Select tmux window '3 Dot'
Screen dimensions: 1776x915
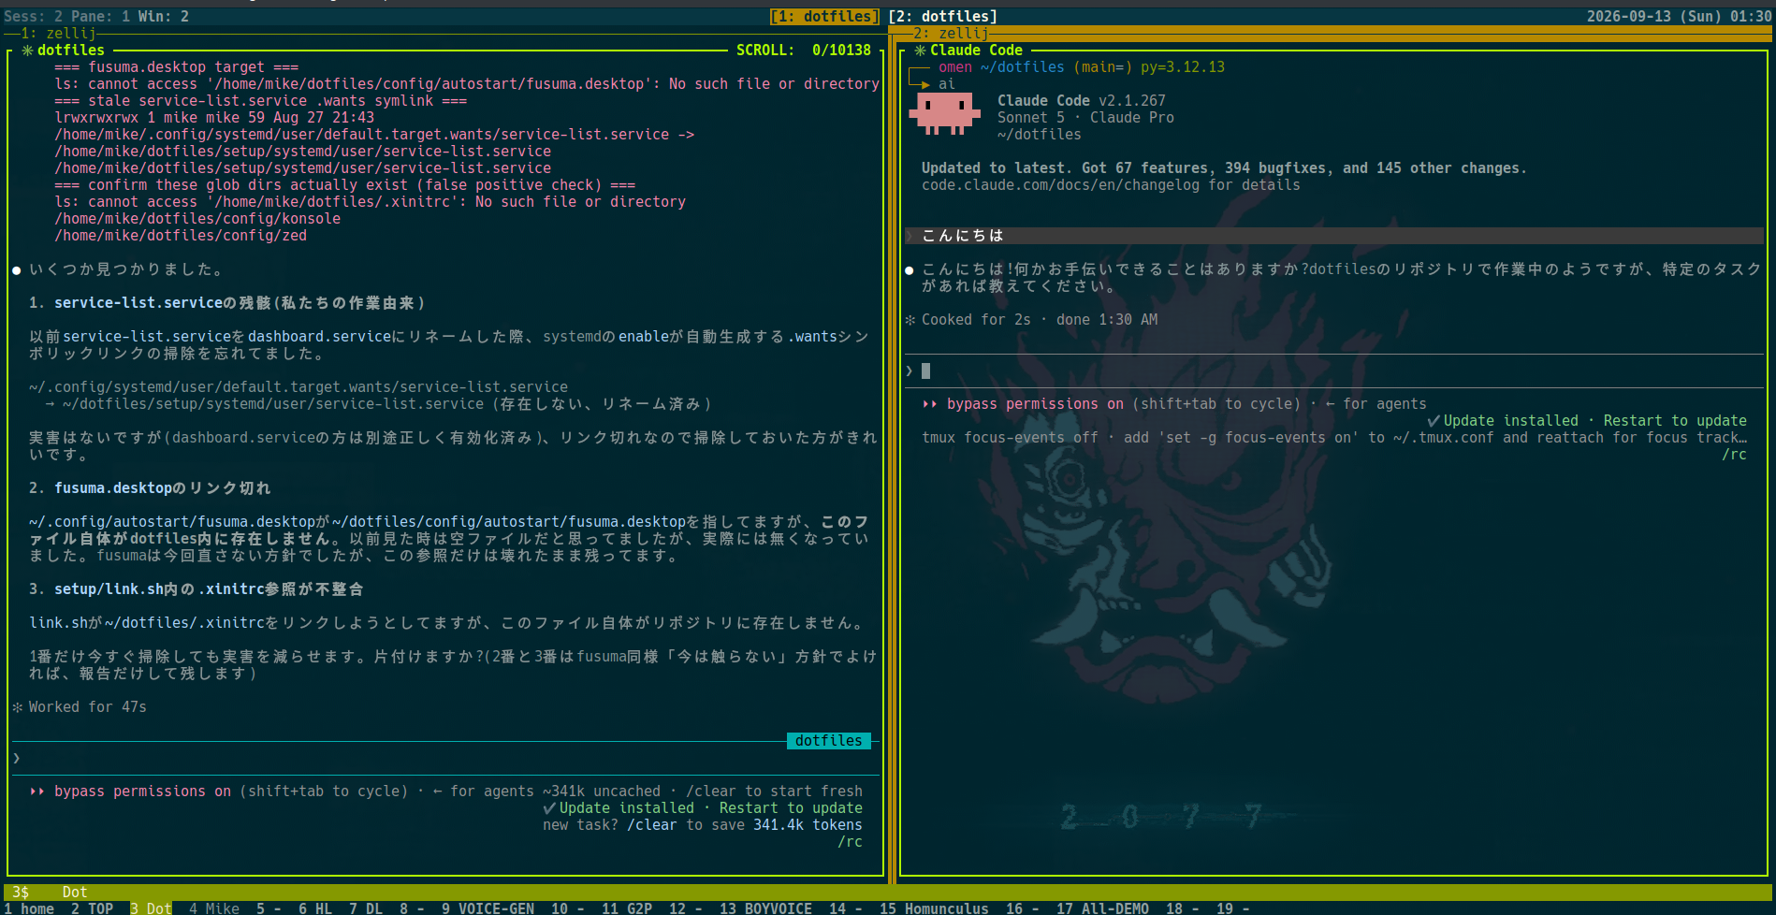pyautogui.click(x=151, y=908)
